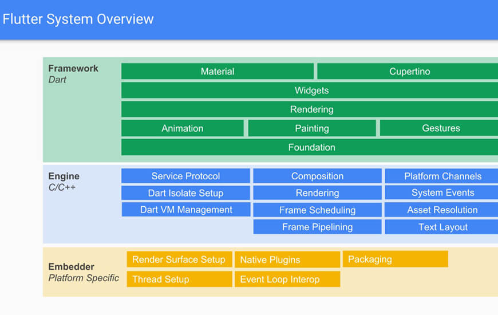Select the Render Surface Setup block
This screenshot has width=498, height=315.
[179, 259]
